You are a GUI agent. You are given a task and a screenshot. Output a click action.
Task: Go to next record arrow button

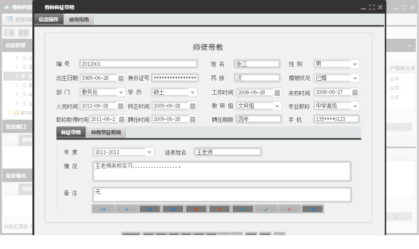coord(150,209)
